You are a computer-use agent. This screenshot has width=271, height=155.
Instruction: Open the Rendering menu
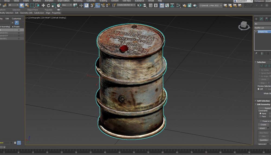[x=78, y=1]
